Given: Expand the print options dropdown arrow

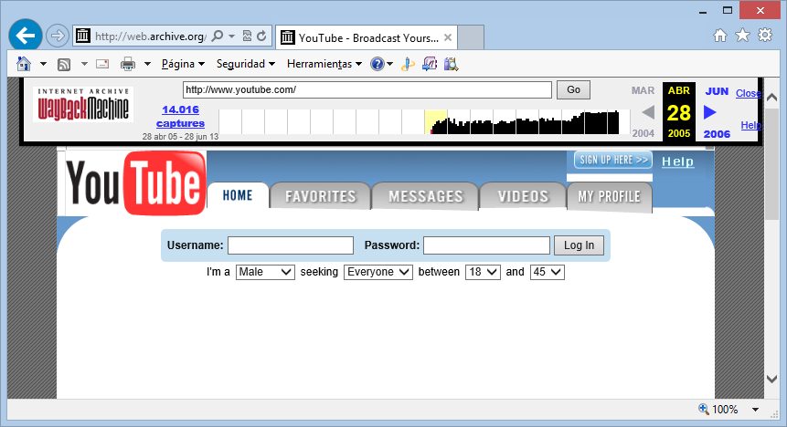Looking at the screenshot, I should coord(147,64).
